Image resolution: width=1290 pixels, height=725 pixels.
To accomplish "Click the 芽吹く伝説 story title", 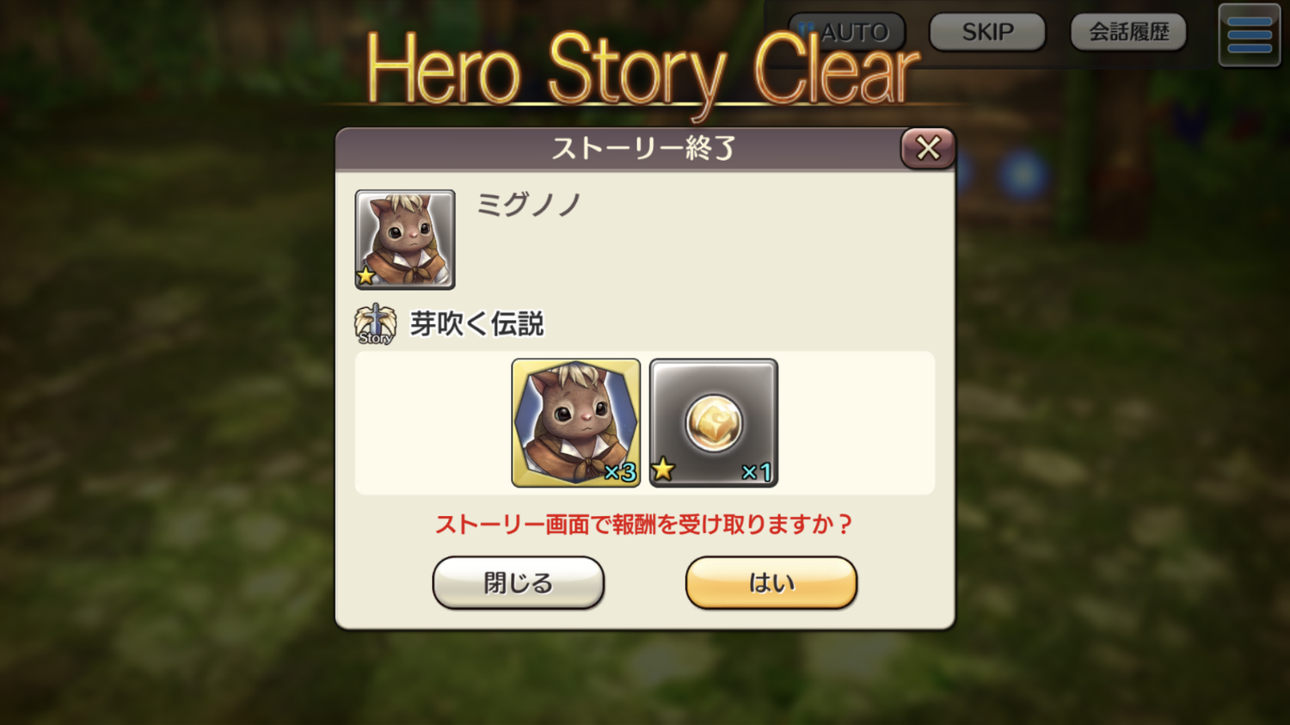I will pyautogui.click(x=477, y=324).
